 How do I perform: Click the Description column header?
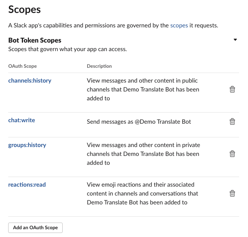pyautogui.click(x=99, y=66)
